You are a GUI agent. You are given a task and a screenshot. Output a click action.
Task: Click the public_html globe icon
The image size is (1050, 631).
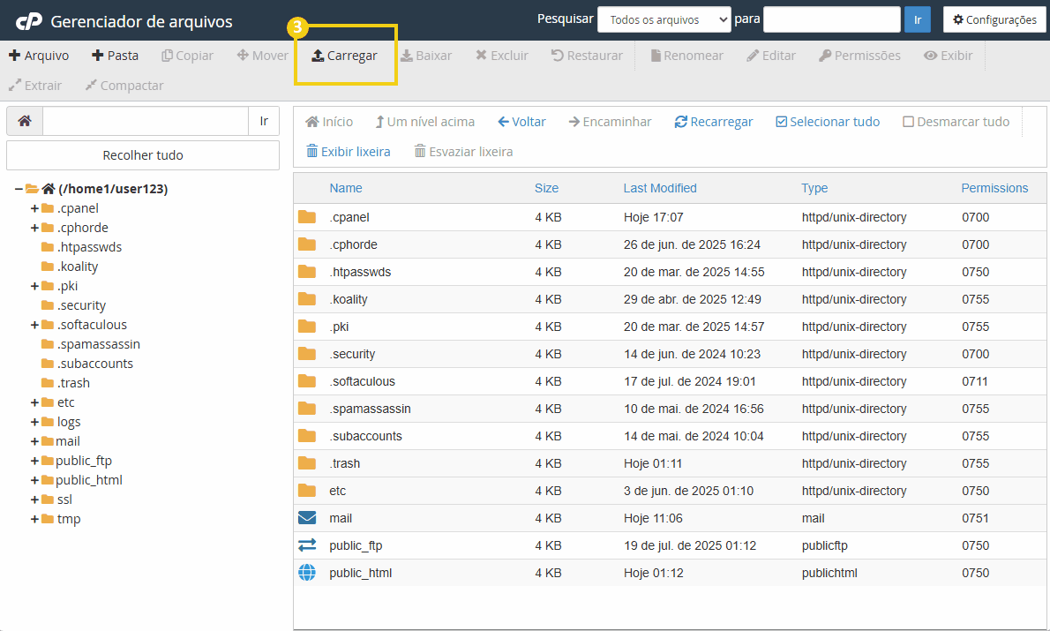pos(307,573)
